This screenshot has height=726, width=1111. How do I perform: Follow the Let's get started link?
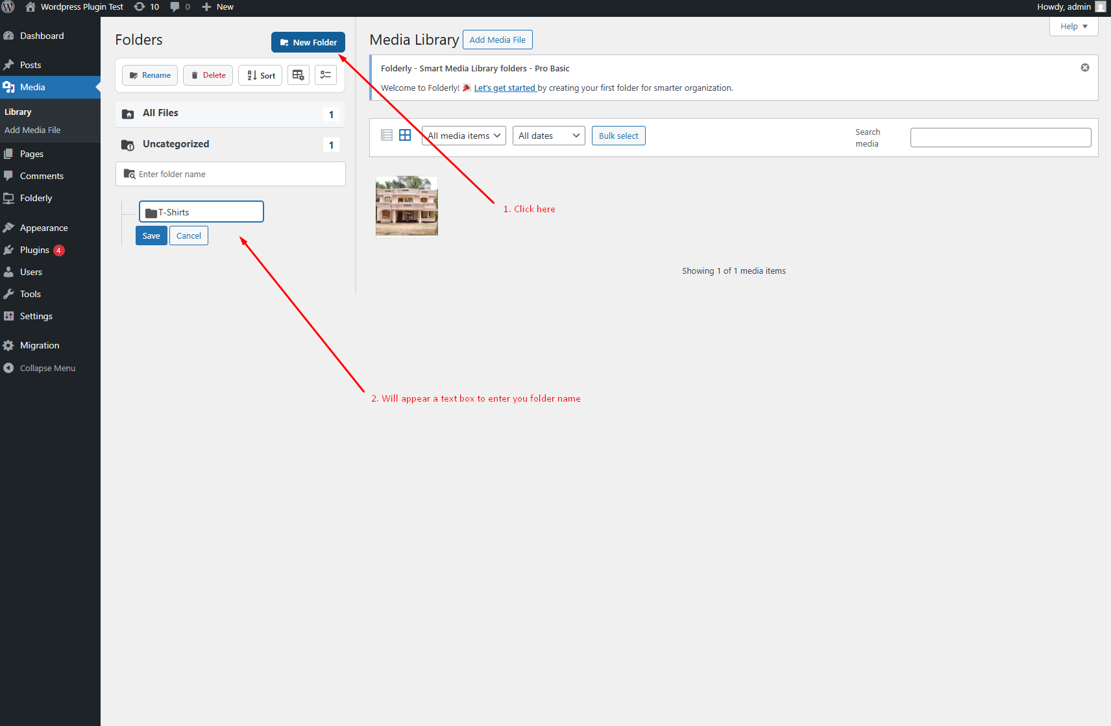point(505,88)
